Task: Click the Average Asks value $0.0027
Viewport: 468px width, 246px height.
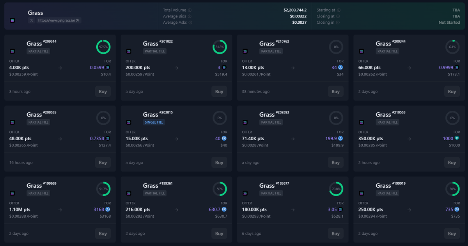Action: (299, 23)
